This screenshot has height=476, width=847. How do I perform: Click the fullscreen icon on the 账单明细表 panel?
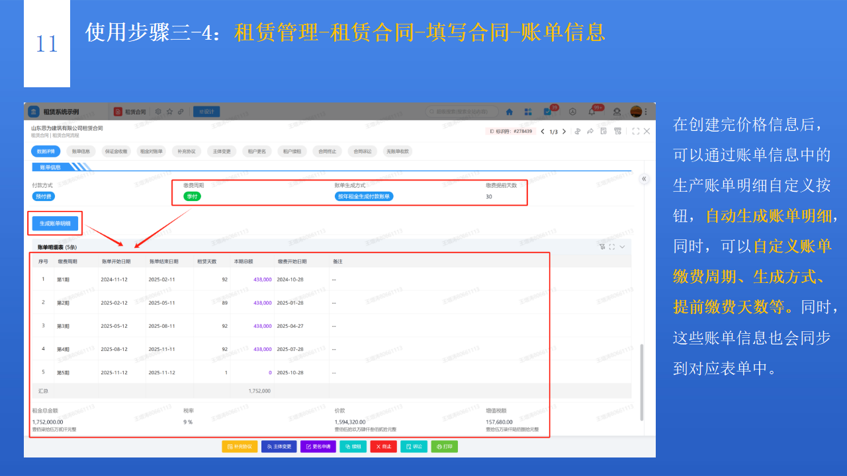612,246
